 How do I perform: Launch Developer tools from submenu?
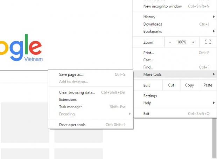click(x=72, y=125)
